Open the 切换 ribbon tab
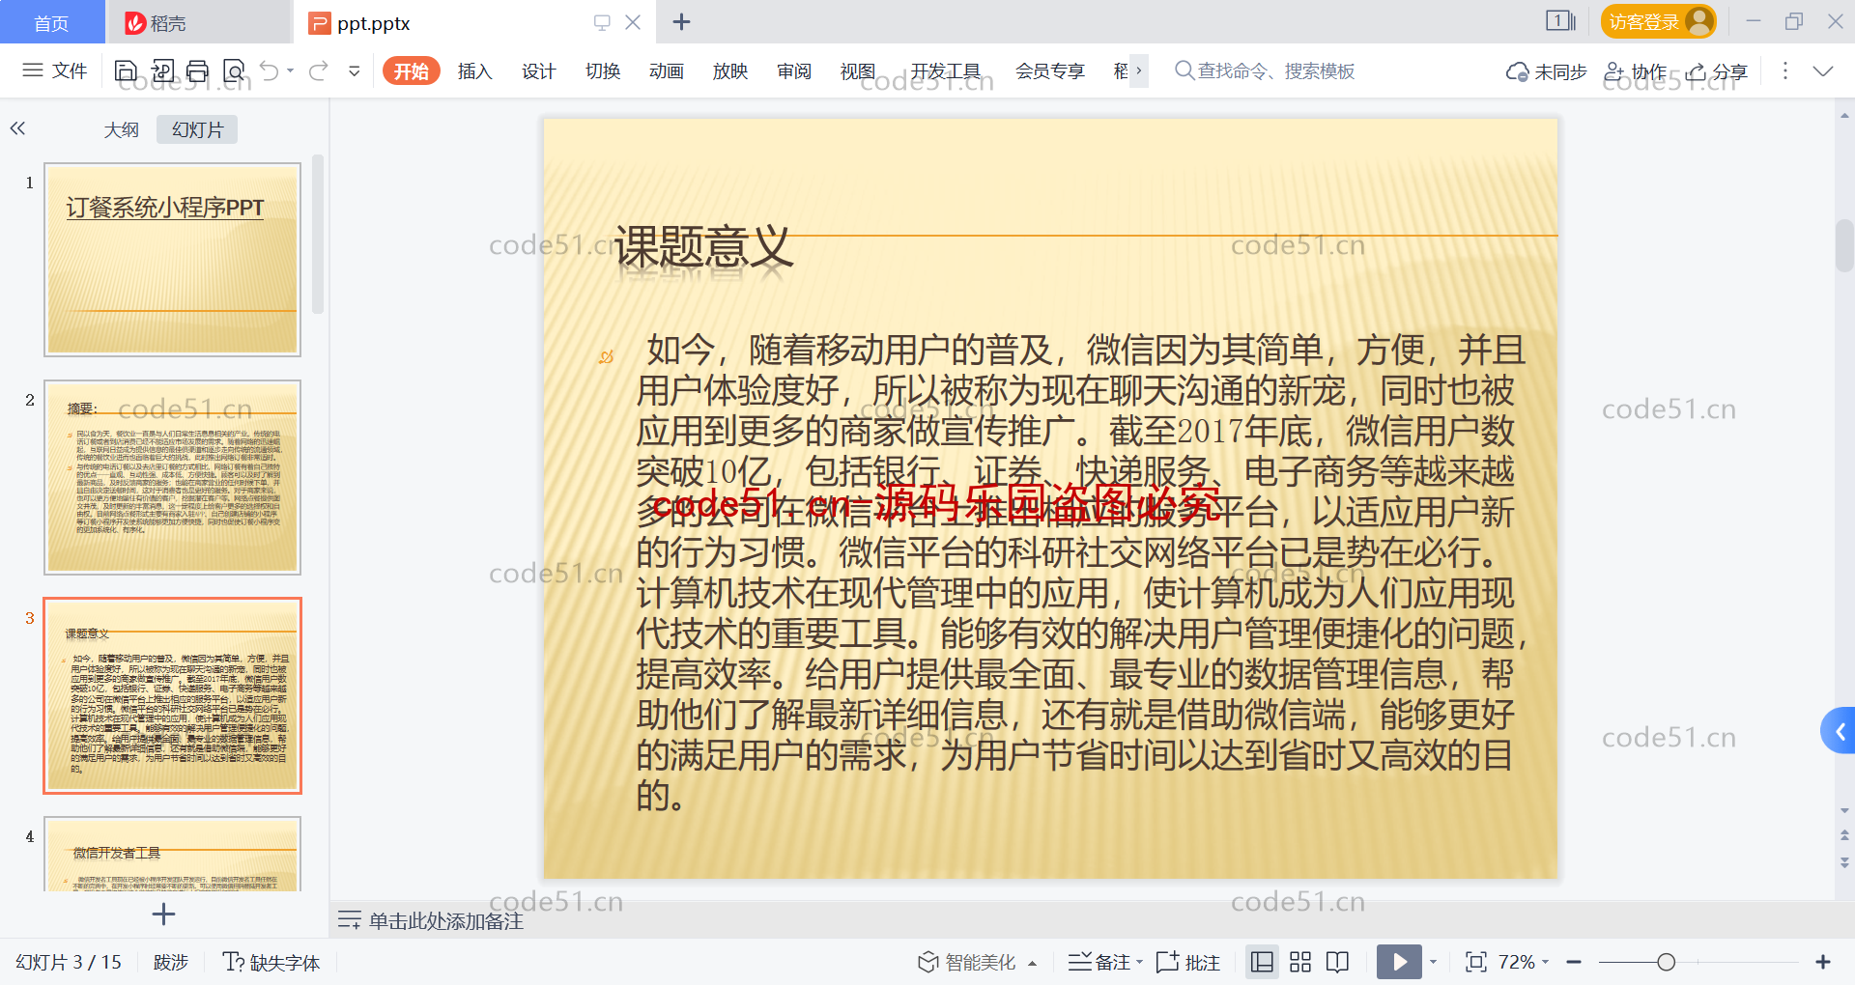 click(603, 70)
